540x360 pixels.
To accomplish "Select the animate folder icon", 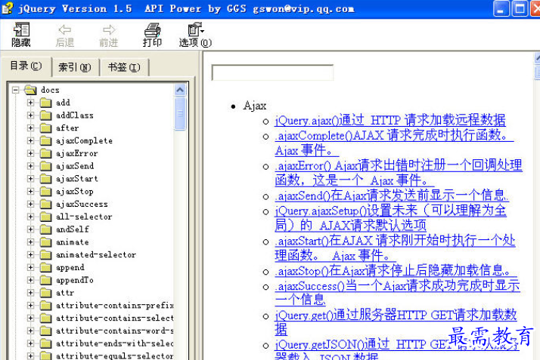I will [45, 242].
